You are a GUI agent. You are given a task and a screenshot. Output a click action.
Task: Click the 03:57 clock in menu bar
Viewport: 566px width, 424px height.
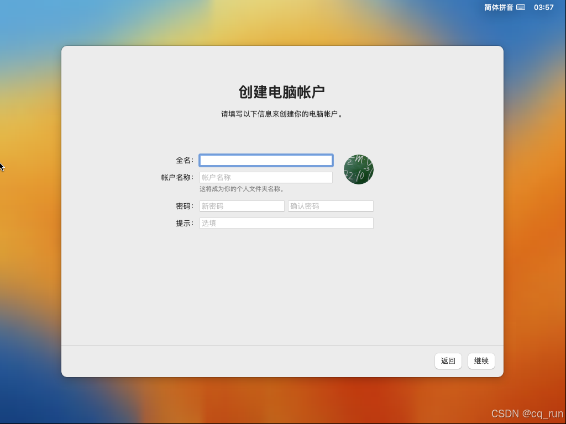(544, 7)
